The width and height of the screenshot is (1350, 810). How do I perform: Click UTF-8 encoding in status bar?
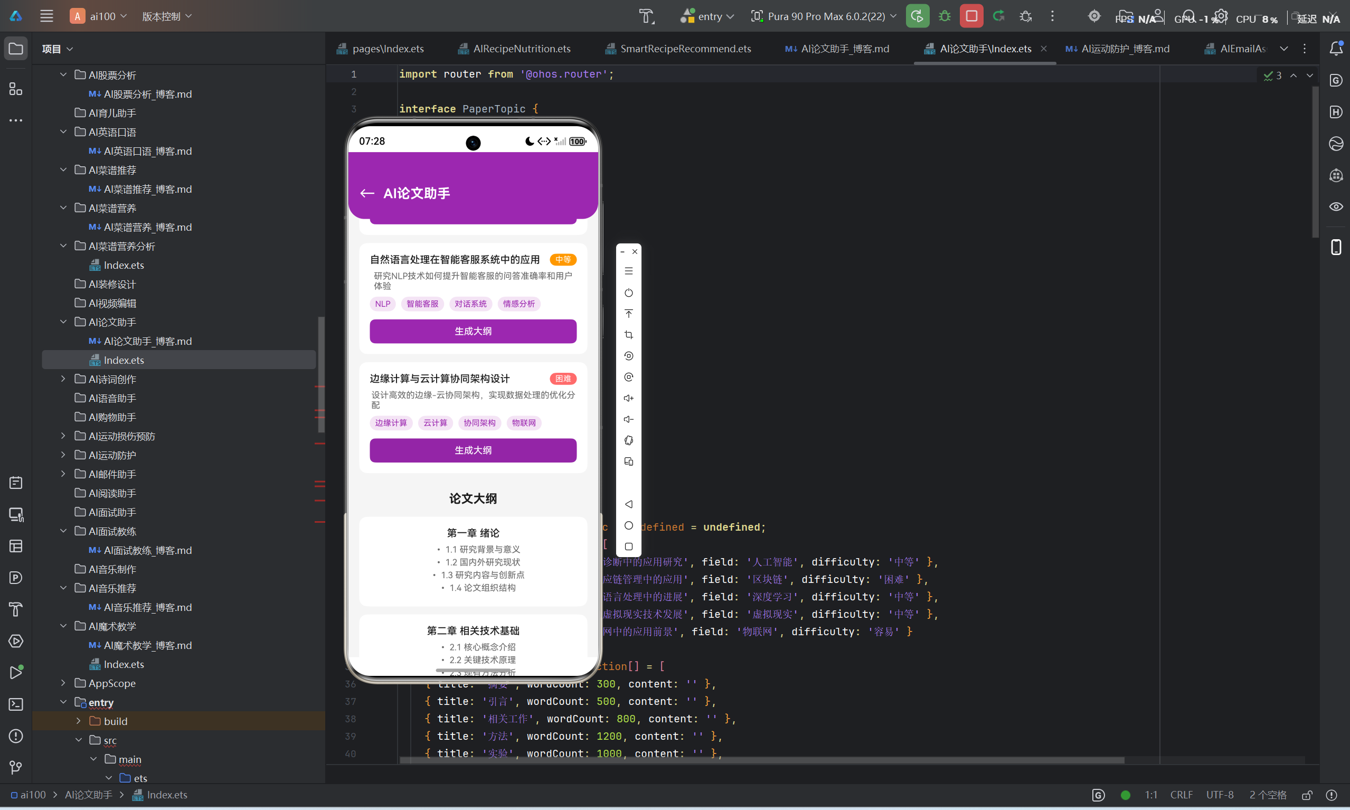[x=1220, y=795]
